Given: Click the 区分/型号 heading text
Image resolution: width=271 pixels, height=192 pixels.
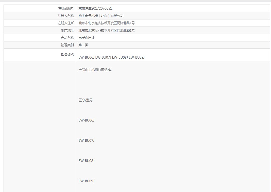Looking at the screenshot, I should (x=86, y=100).
